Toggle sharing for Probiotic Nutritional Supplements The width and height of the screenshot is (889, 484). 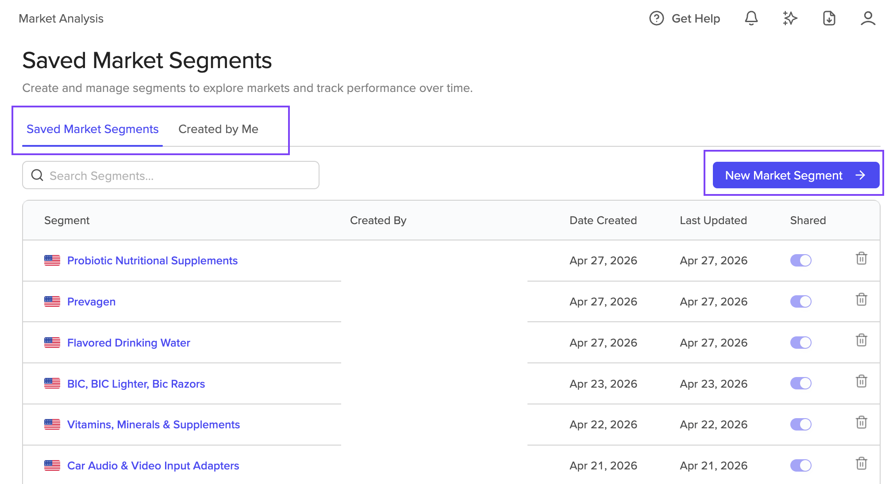(x=800, y=260)
